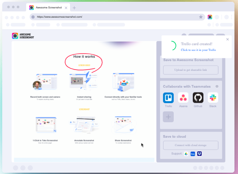Click the Share Screenshot envelope illustration
The width and height of the screenshot is (238, 174).
[x=123, y=125]
